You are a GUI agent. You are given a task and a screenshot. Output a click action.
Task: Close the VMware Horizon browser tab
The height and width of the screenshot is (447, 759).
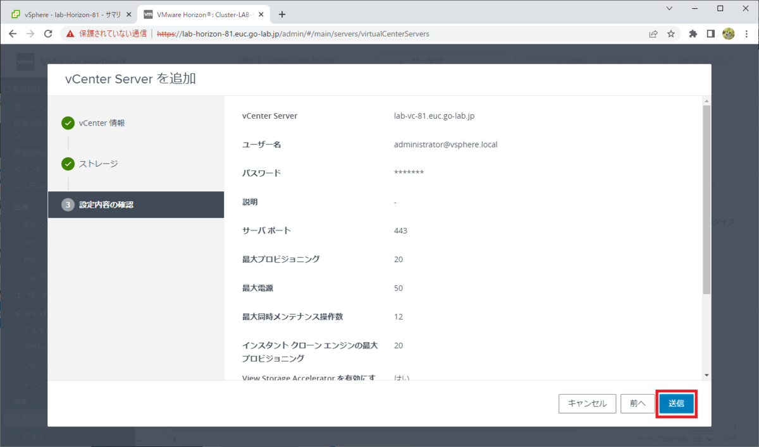coord(261,15)
